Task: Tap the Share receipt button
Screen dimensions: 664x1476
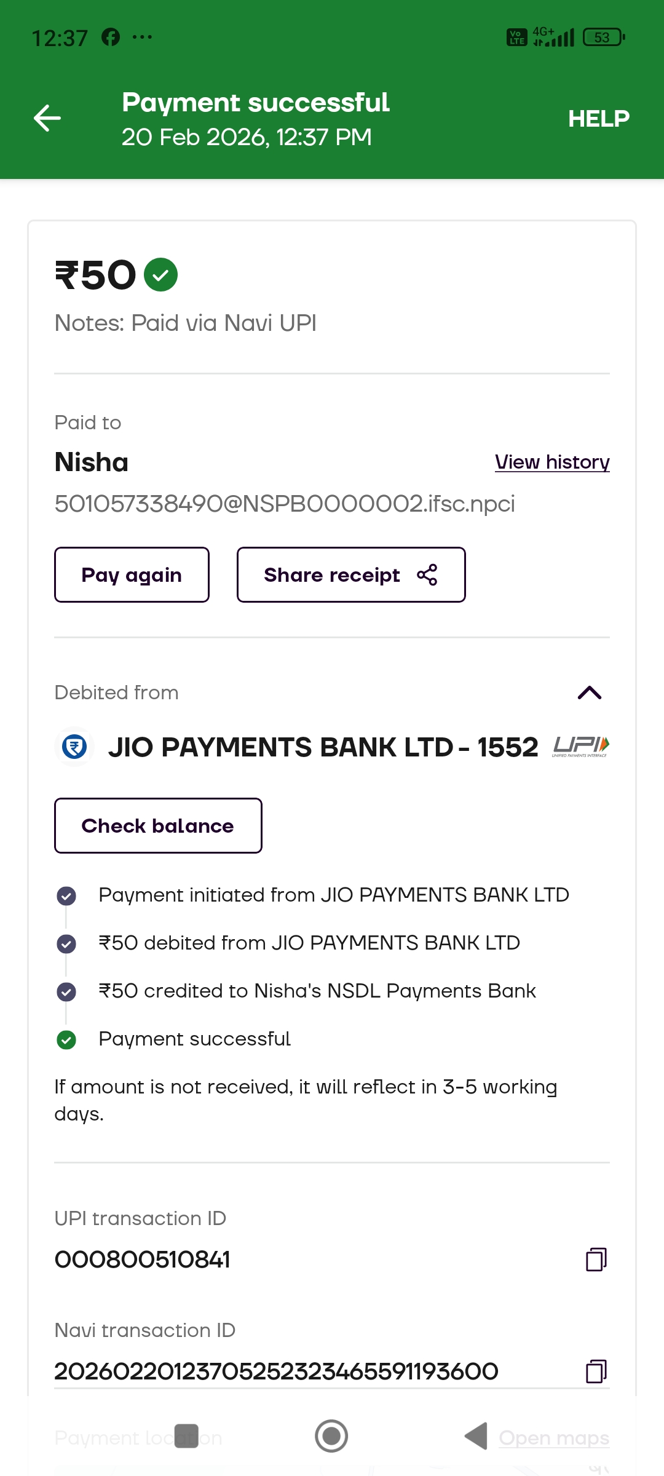Action: 350,575
